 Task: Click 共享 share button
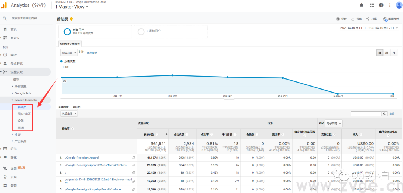[371, 19]
